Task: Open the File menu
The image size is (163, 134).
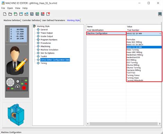Action: pyautogui.click(x=3, y=8)
